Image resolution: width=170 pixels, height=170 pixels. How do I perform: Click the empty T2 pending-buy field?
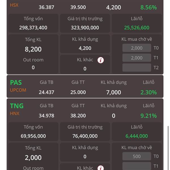tap(137, 68)
